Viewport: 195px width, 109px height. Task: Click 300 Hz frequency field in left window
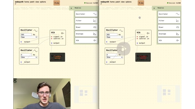click(26, 35)
